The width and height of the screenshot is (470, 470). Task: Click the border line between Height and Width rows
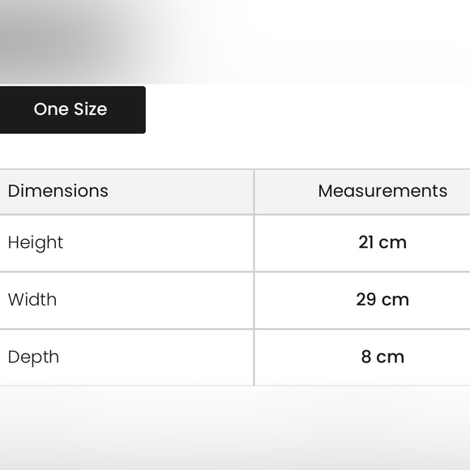coord(235,271)
